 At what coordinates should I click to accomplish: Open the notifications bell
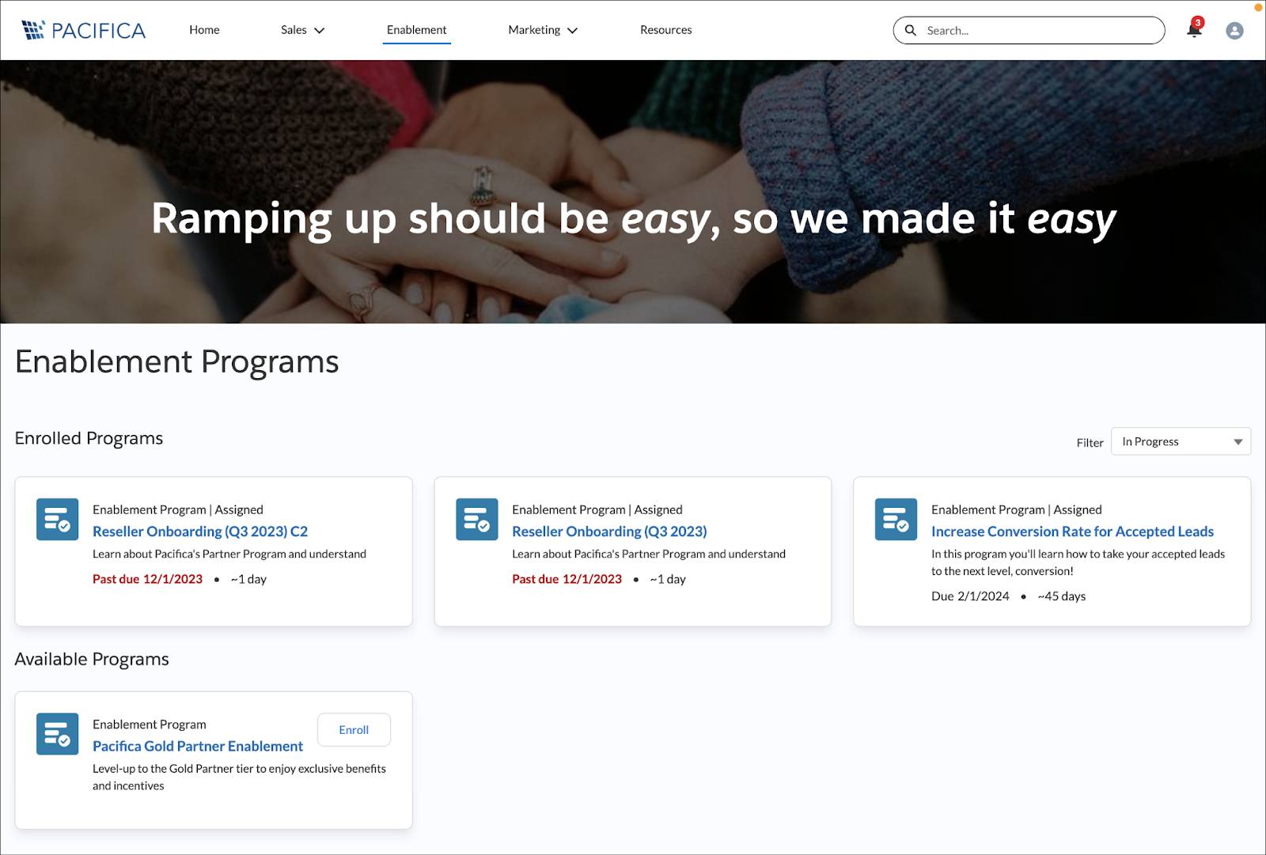[x=1194, y=29]
